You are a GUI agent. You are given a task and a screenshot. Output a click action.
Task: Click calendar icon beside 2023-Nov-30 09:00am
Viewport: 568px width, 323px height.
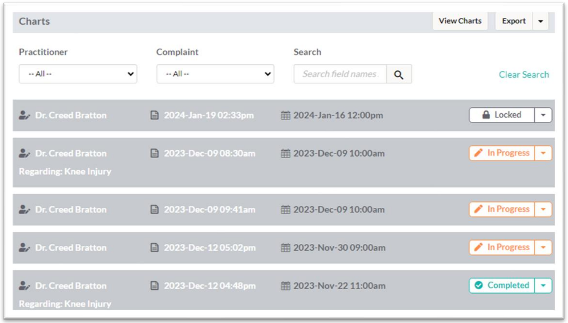(285, 247)
